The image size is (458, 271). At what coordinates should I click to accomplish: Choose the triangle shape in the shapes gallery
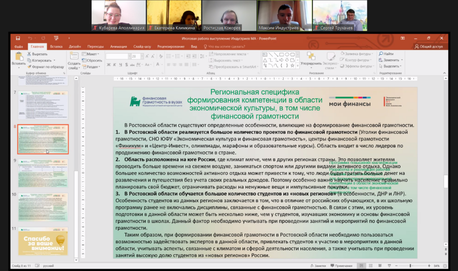[x=265, y=60]
